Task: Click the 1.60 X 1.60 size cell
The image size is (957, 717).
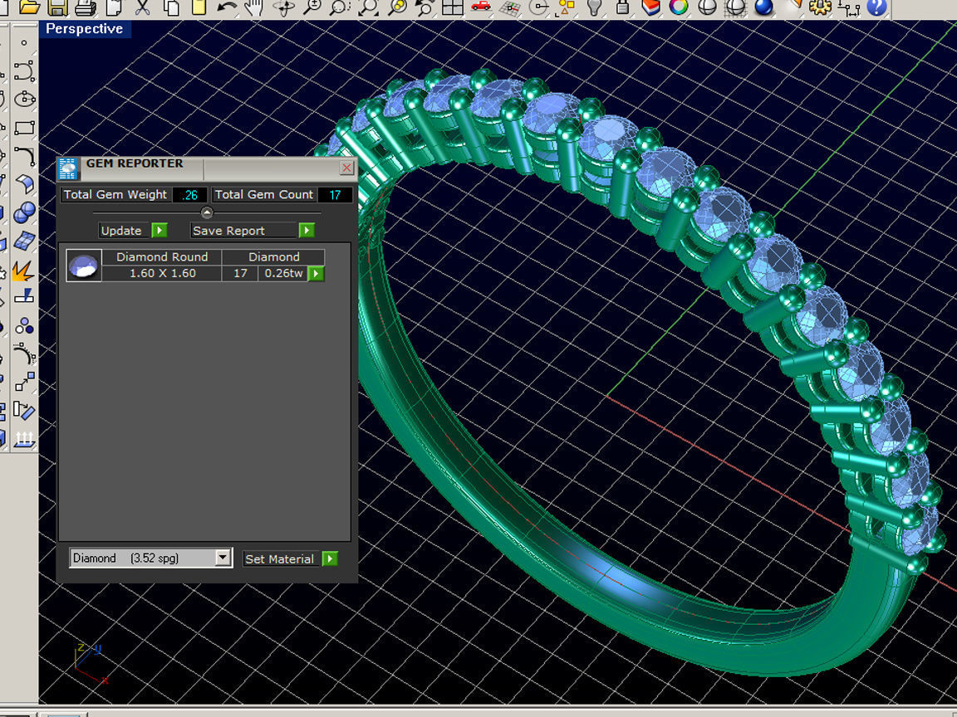Action: (x=162, y=273)
